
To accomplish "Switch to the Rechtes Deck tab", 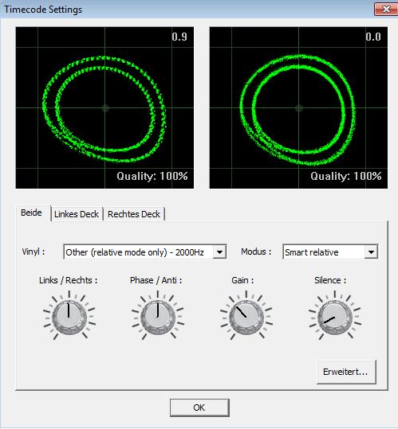I will pos(134,214).
